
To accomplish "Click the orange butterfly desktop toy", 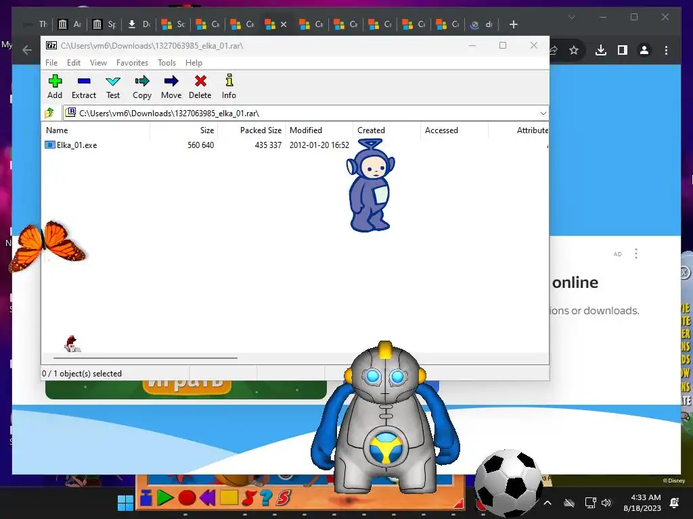I will point(48,245).
